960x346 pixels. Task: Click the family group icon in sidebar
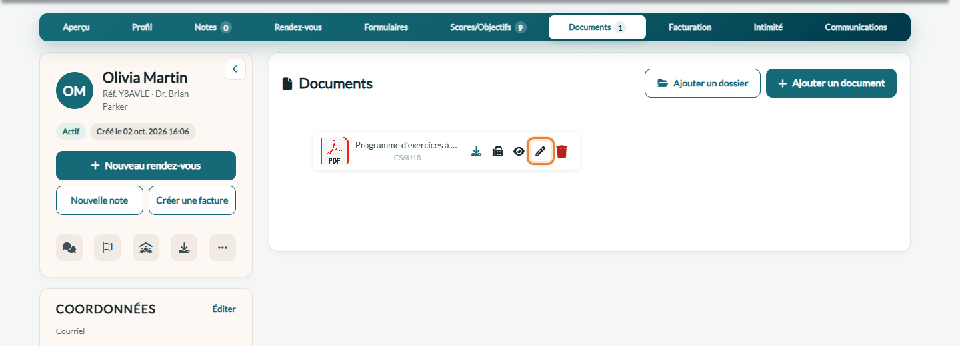[146, 248]
